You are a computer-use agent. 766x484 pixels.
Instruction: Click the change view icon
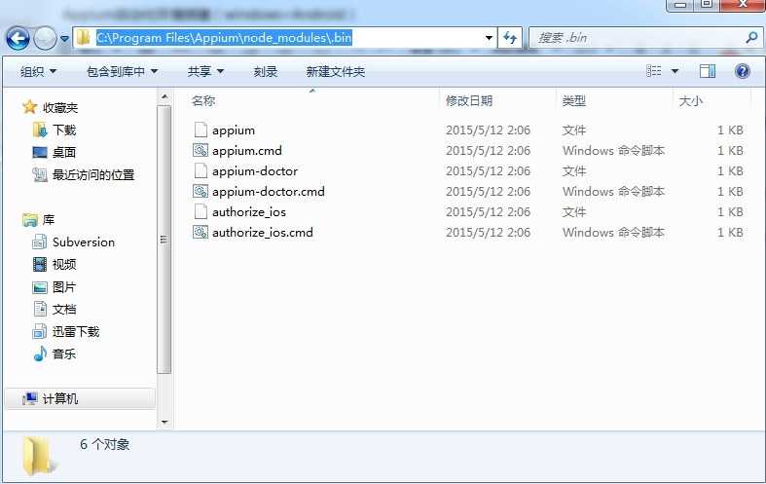pyautogui.click(x=654, y=71)
